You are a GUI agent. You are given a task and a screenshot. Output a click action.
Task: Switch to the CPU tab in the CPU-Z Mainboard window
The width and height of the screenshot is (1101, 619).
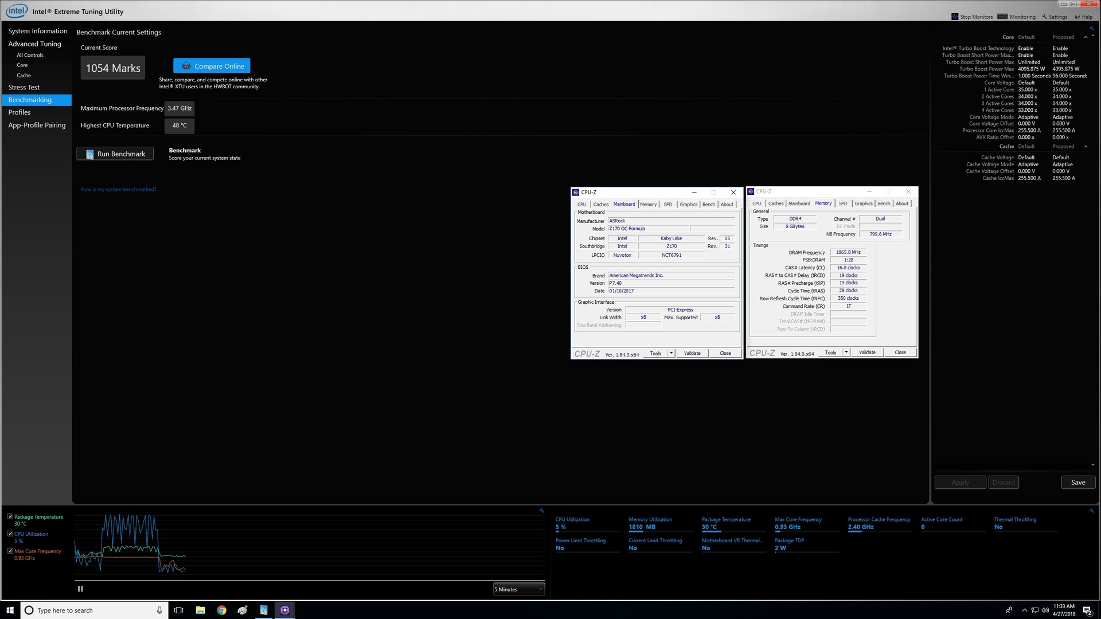[x=581, y=204]
